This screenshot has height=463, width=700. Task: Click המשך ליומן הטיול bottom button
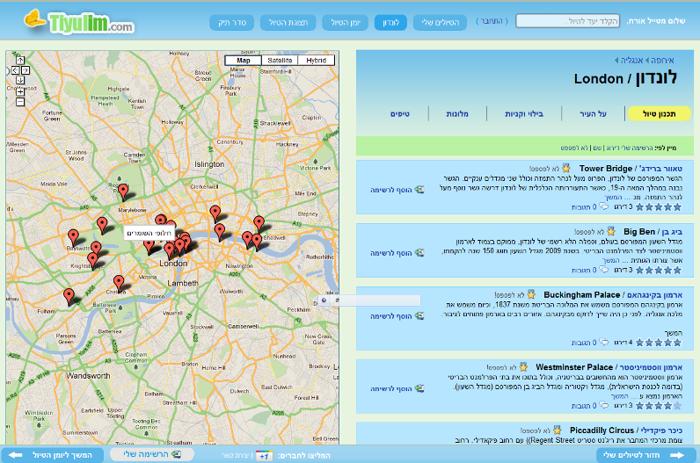click(x=53, y=455)
